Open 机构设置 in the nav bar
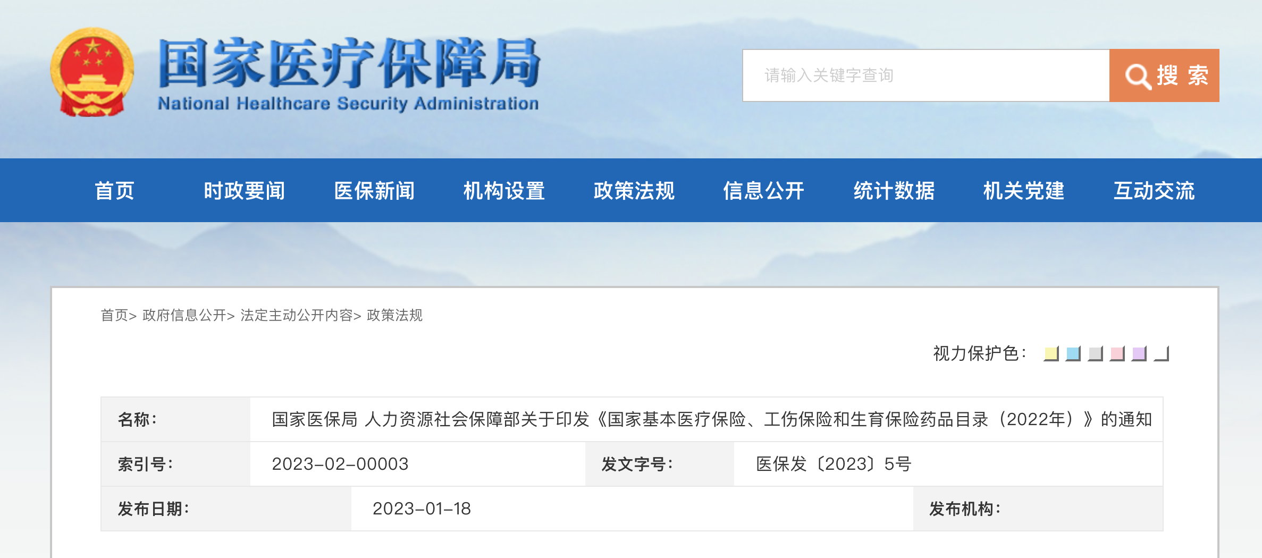 pyautogui.click(x=504, y=191)
